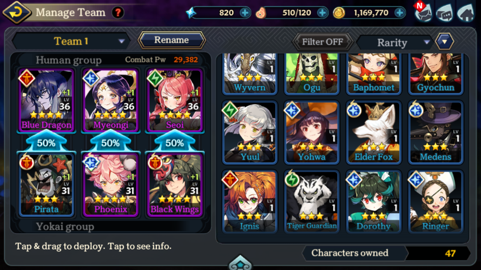Select the Dorothy character card
The image size is (481, 270).
click(374, 201)
